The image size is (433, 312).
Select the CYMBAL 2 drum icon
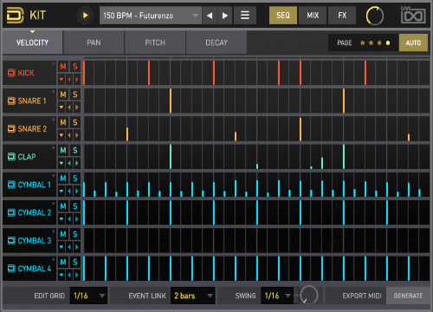click(x=11, y=212)
